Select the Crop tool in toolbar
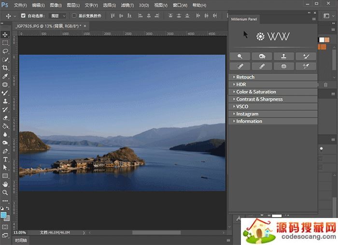The height and width of the screenshot is (245, 338). pyautogui.click(x=5, y=68)
